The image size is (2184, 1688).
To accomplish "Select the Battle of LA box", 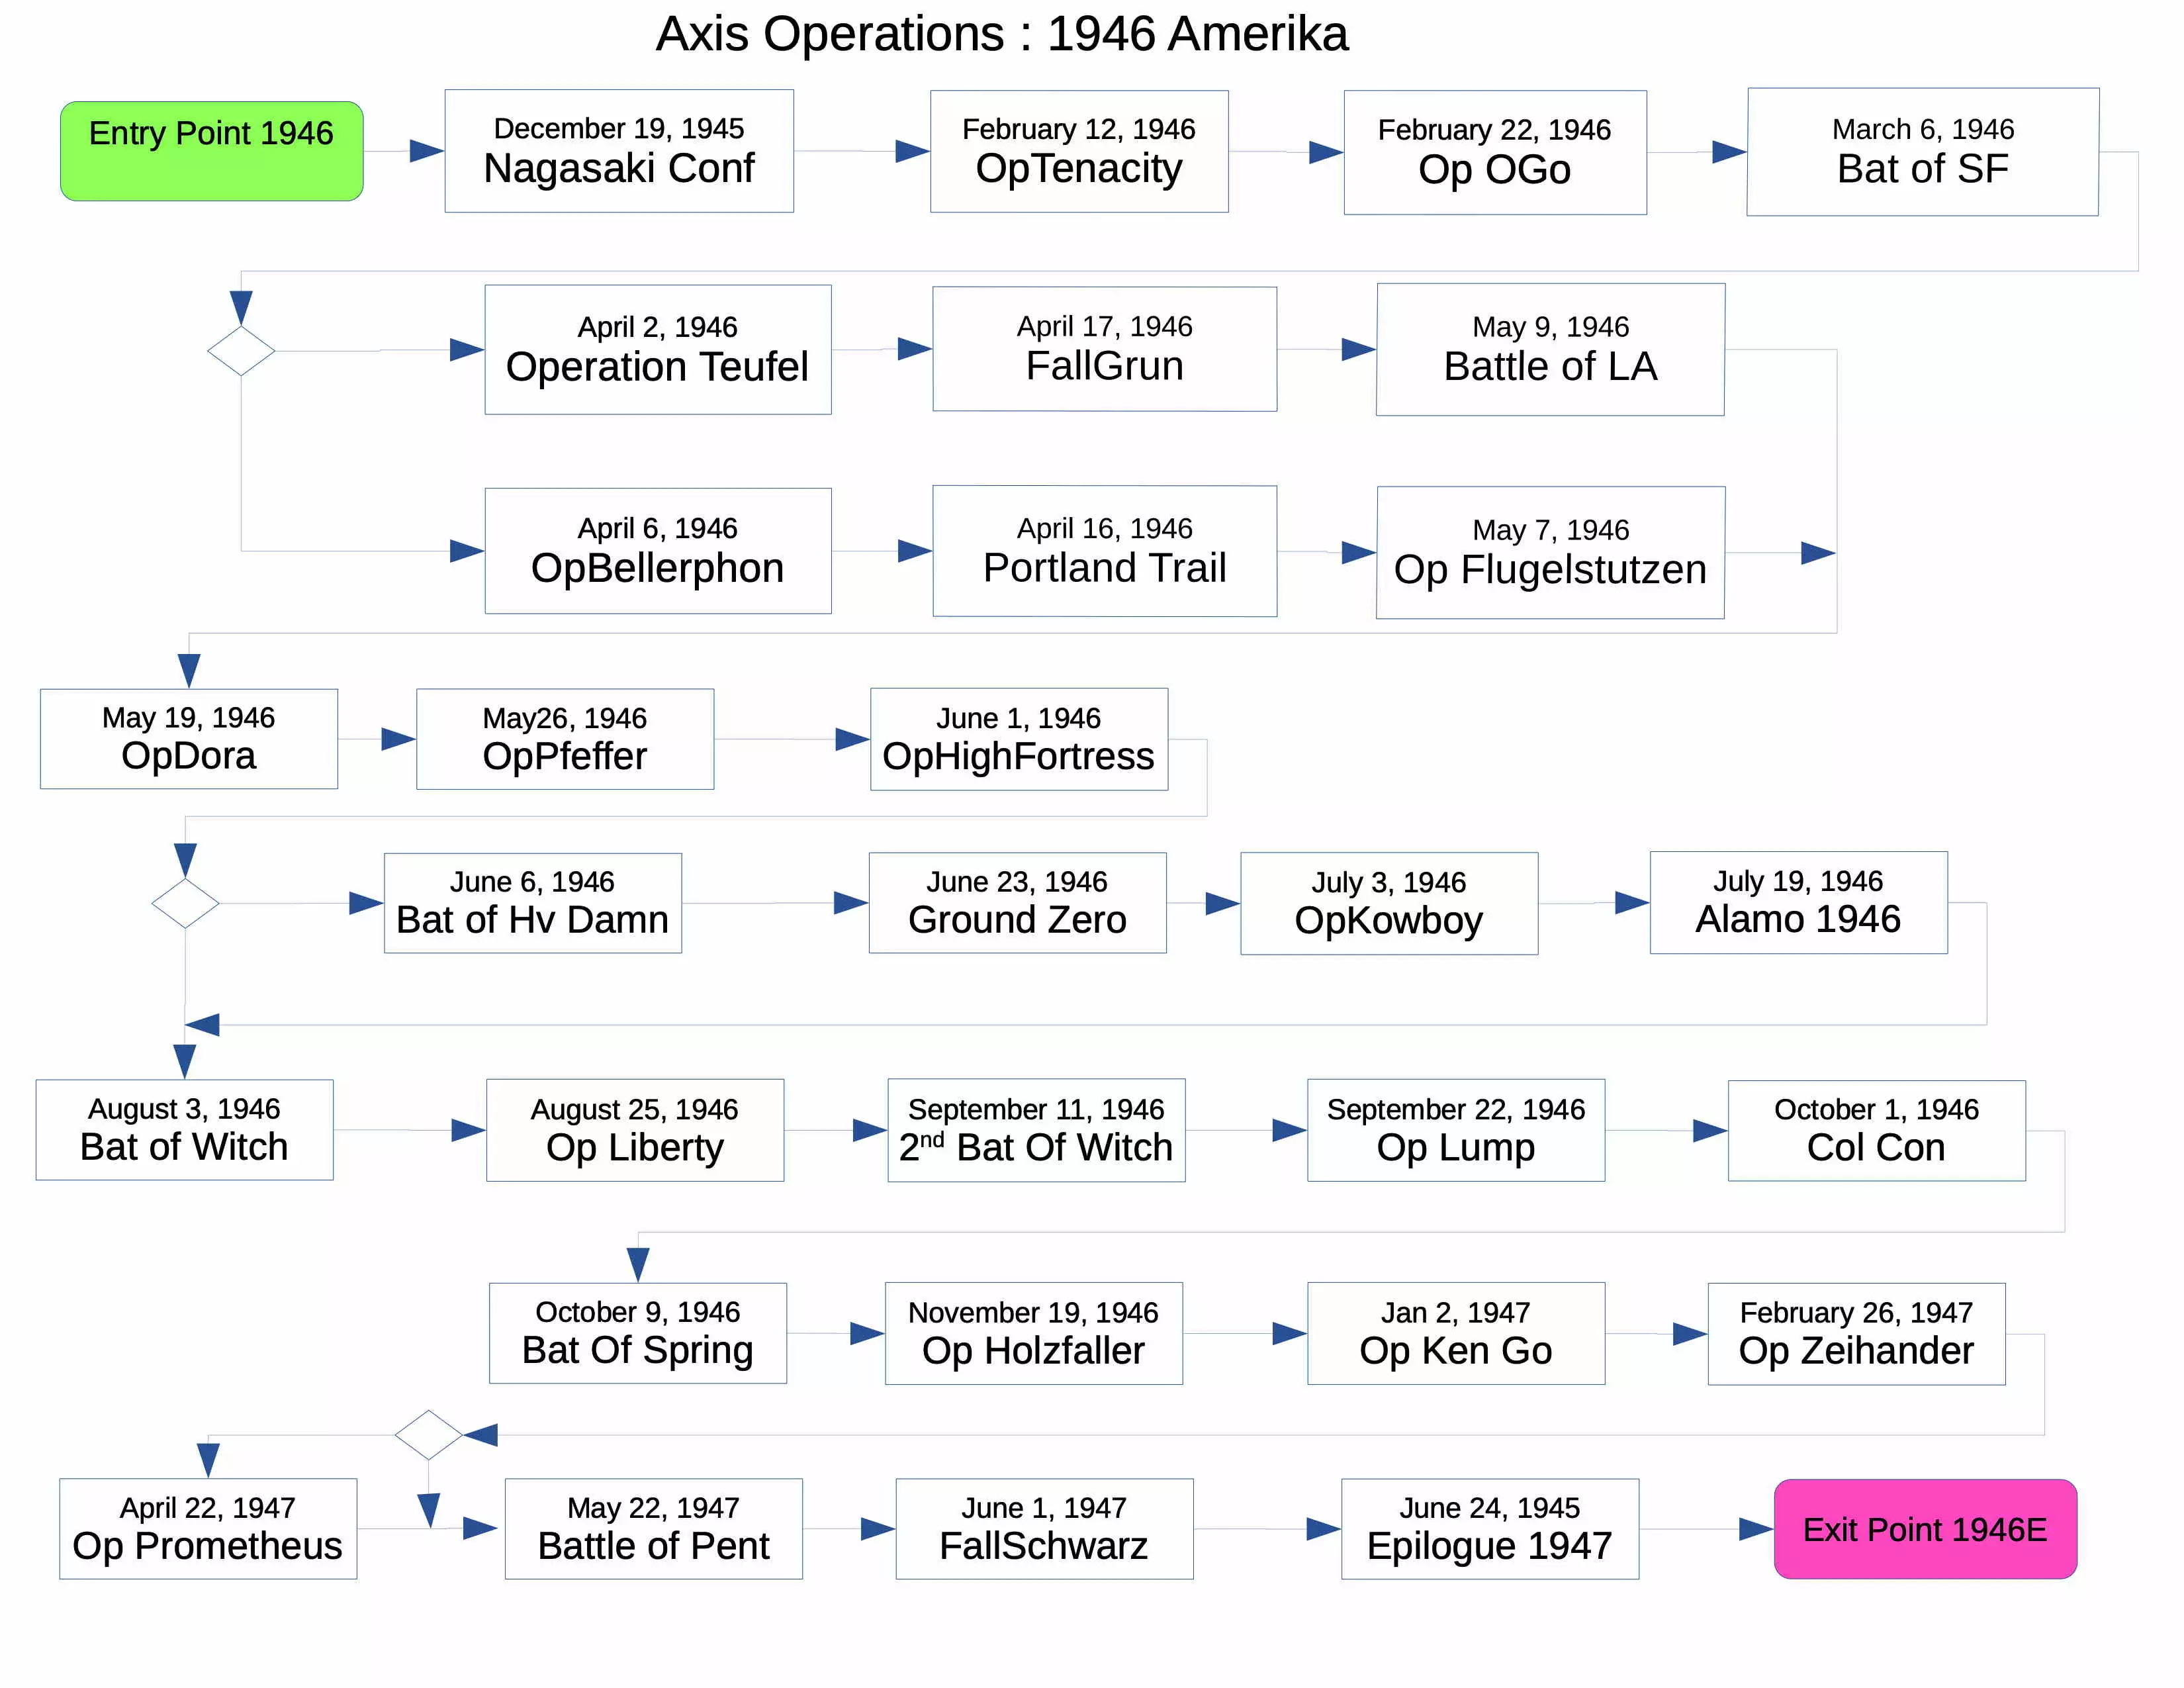I will coord(1550,350).
